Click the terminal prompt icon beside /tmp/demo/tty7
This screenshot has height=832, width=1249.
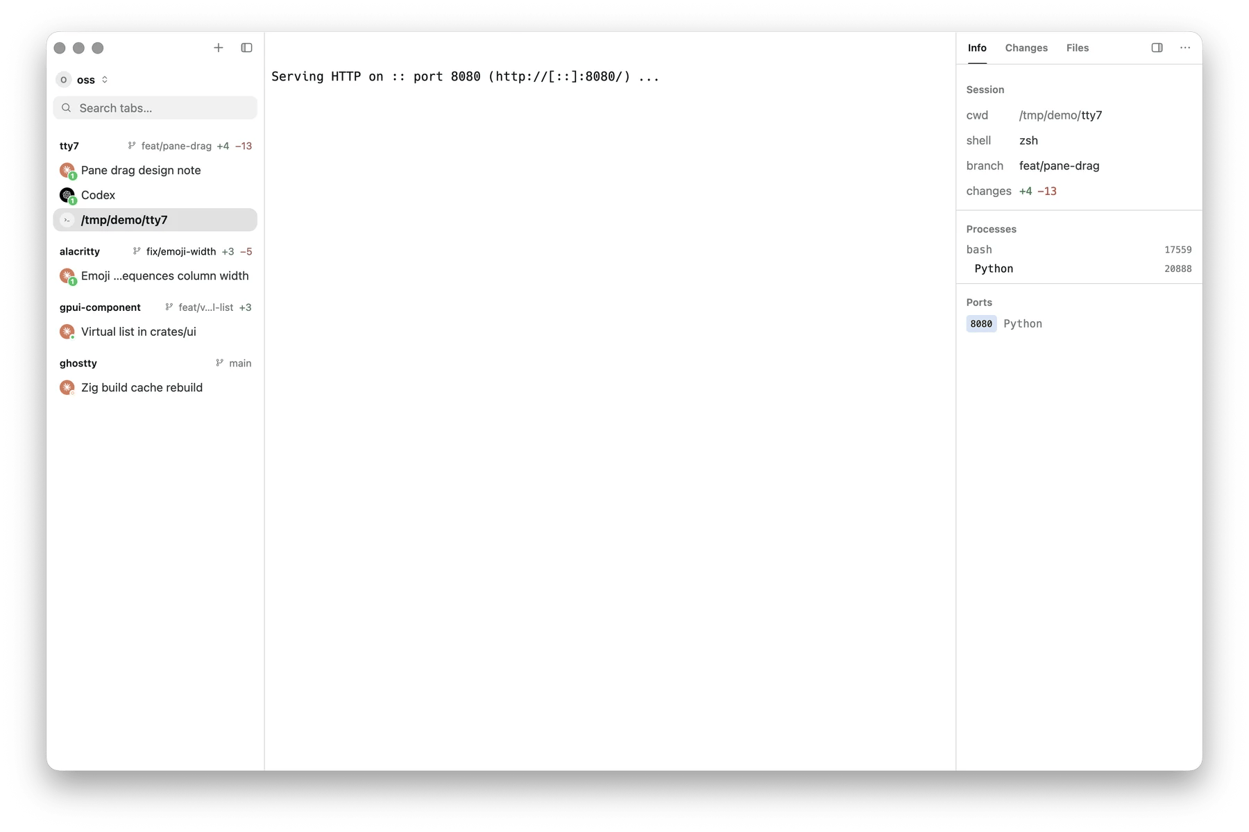(67, 220)
